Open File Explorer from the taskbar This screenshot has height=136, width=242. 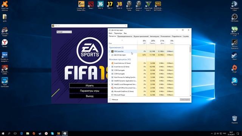pos(28,133)
